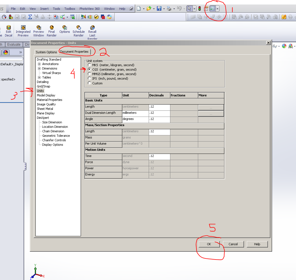Select the Custom unit system radio
Viewport: 296px width, 280px height.
point(89,83)
